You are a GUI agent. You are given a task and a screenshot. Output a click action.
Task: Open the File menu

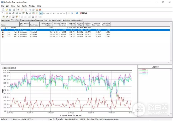tap(3, 6)
